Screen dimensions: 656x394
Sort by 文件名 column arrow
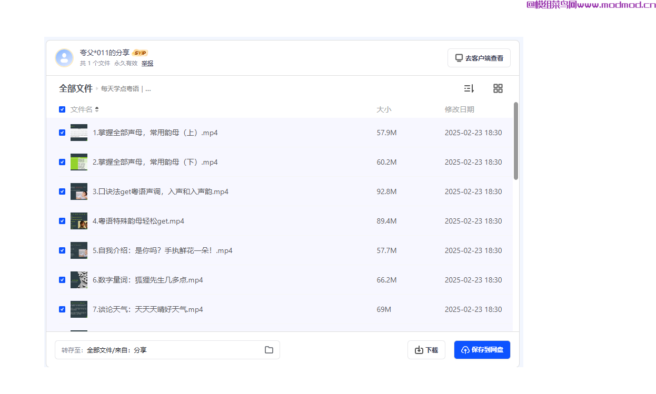pyautogui.click(x=97, y=109)
